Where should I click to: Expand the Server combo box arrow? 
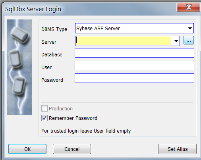(176, 41)
